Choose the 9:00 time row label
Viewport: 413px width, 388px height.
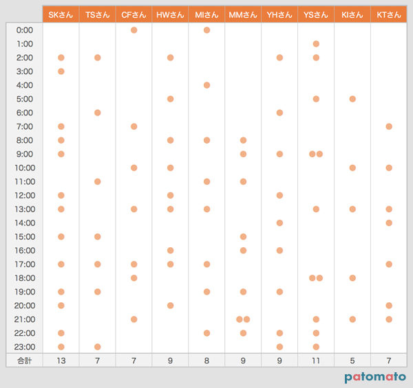25,154
